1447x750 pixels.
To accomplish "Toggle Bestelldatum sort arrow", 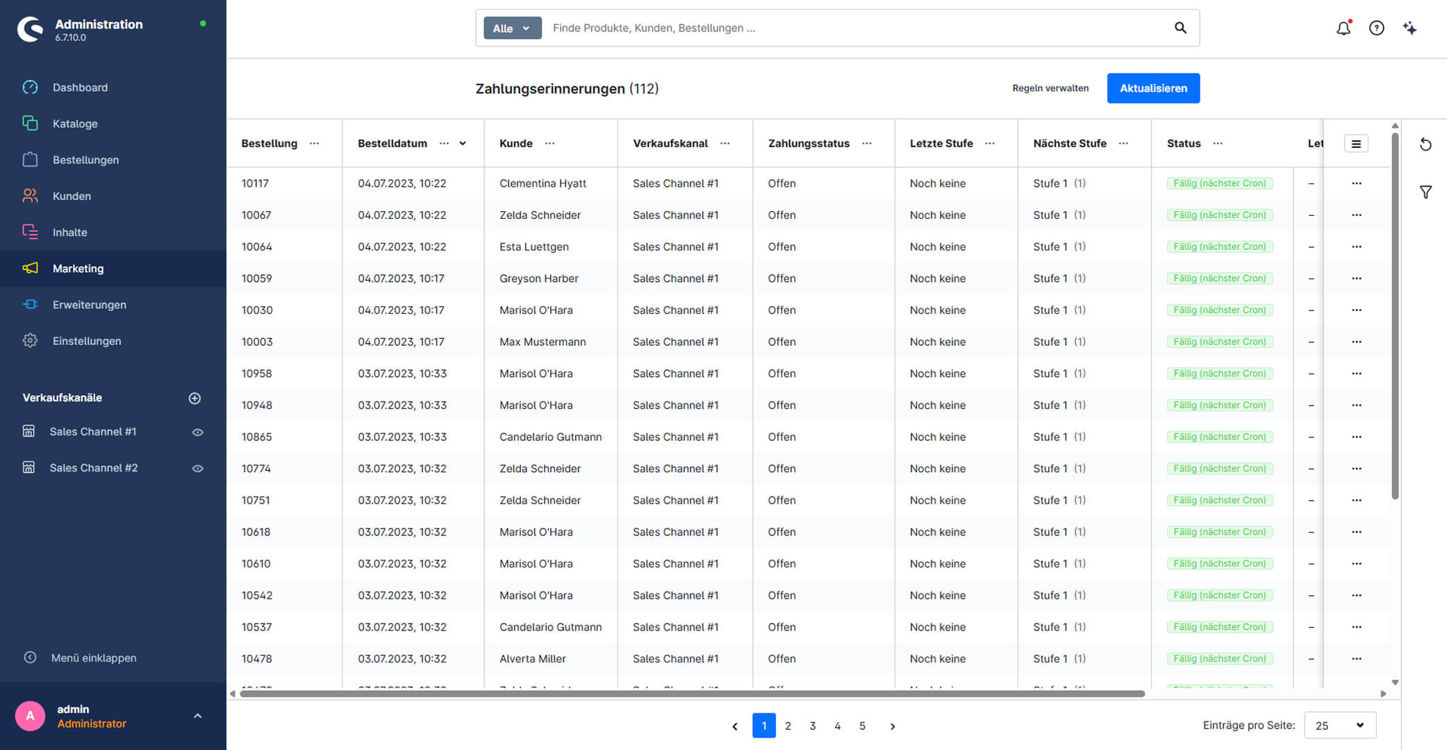I will point(463,144).
